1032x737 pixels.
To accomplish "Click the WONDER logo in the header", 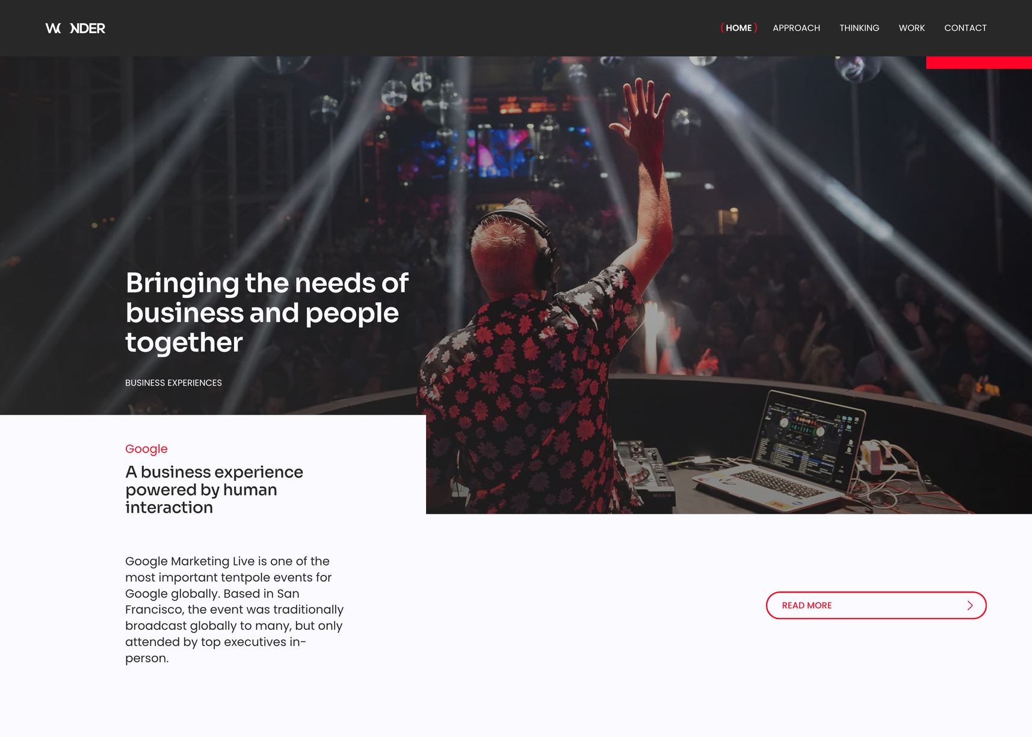I will 75,28.
